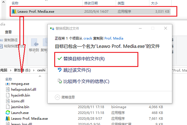
Task: Close the 替换或跳过文件 dialog
Action: (165, 28)
